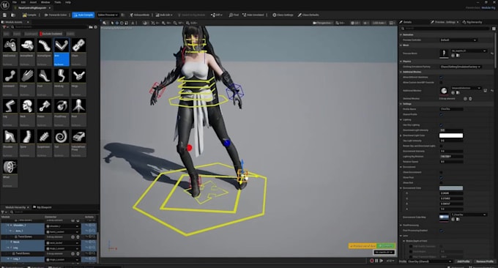This screenshot has height=268, width=498.
Task: Select the gamepad-icon module asset
Action: click(x=10, y=52)
